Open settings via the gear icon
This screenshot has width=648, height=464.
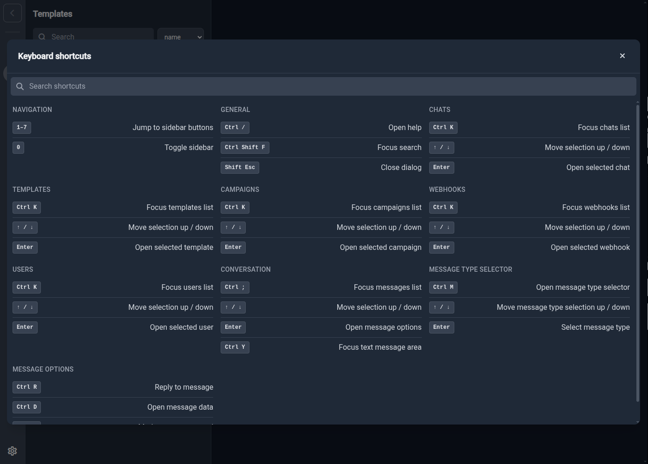click(12, 451)
